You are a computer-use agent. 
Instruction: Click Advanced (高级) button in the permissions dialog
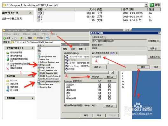pos(109,106)
